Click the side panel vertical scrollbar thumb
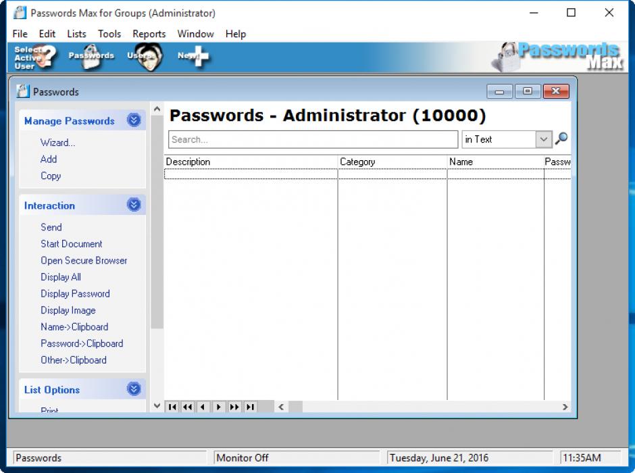The width and height of the screenshot is (635, 473). pyautogui.click(x=157, y=222)
